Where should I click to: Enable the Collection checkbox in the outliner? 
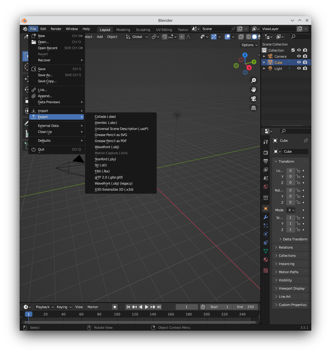tap(293, 50)
